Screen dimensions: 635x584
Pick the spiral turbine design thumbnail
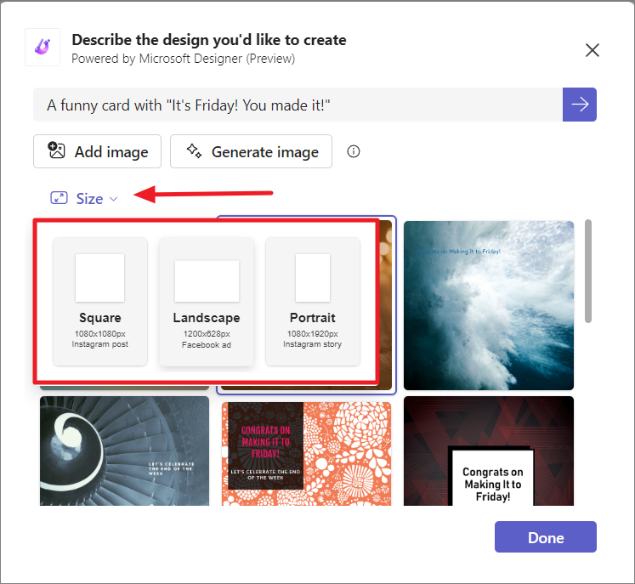click(124, 451)
